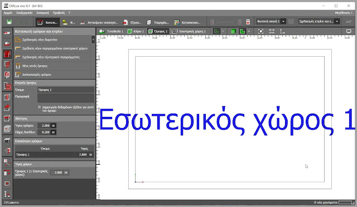Open the Προβολή menu
The width and height of the screenshot is (357, 207).
click(x=59, y=13)
